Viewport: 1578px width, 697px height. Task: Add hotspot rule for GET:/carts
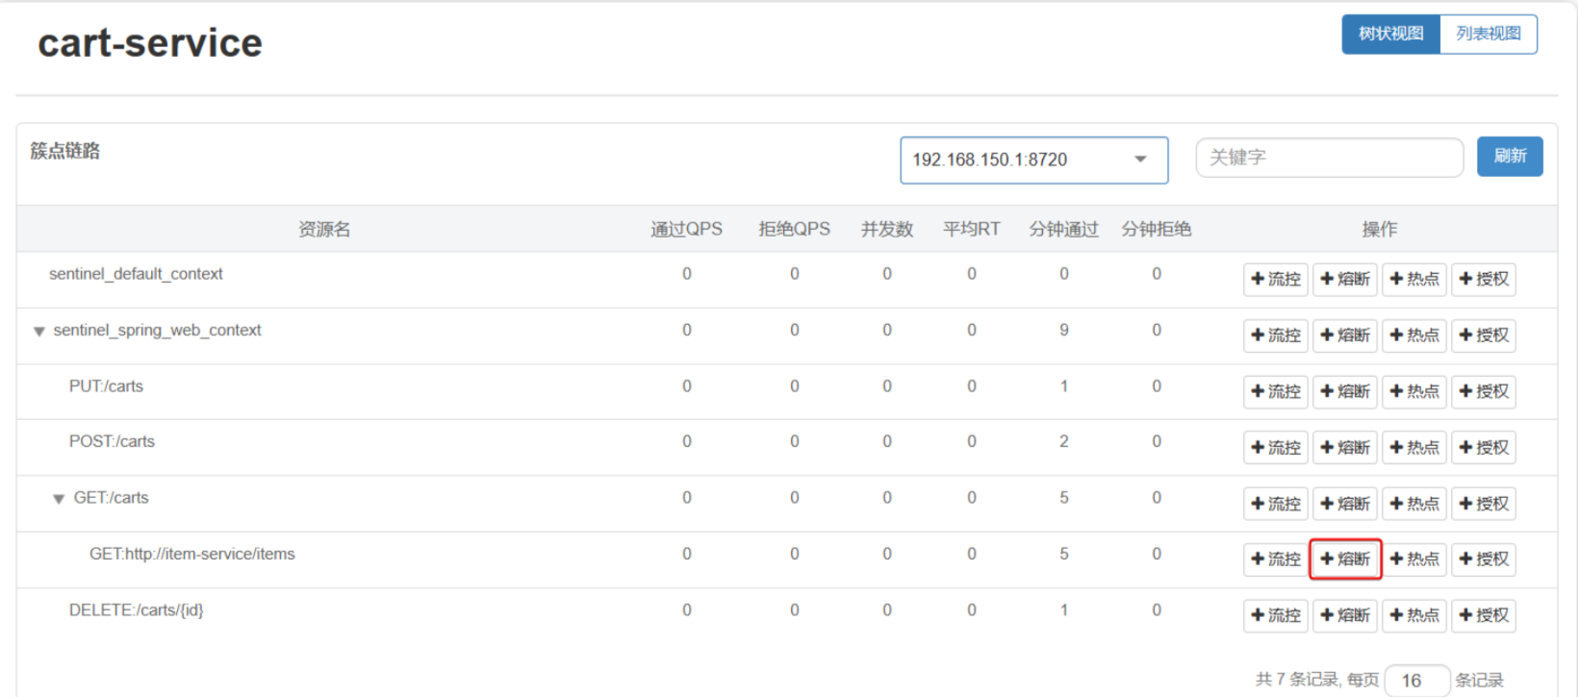(x=1414, y=504)
